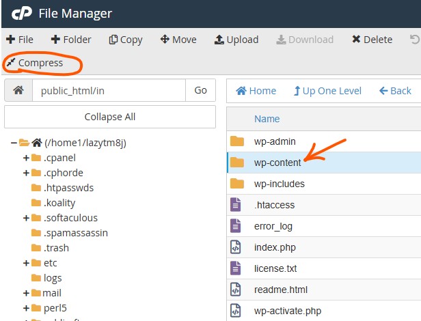421x321 pixels.
Task: Click the Delete toolbar button
Action: [x=372, y=40]
